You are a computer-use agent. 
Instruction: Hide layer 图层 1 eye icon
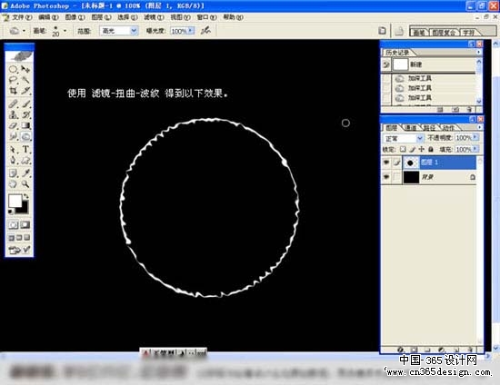point(386,163)
